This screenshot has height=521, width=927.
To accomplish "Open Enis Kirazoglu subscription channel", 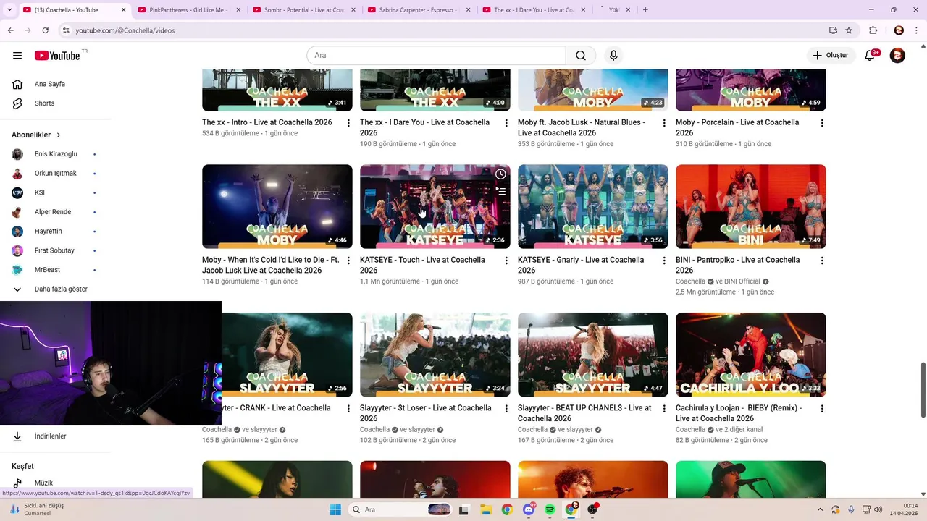I will (x=56, y=154).
